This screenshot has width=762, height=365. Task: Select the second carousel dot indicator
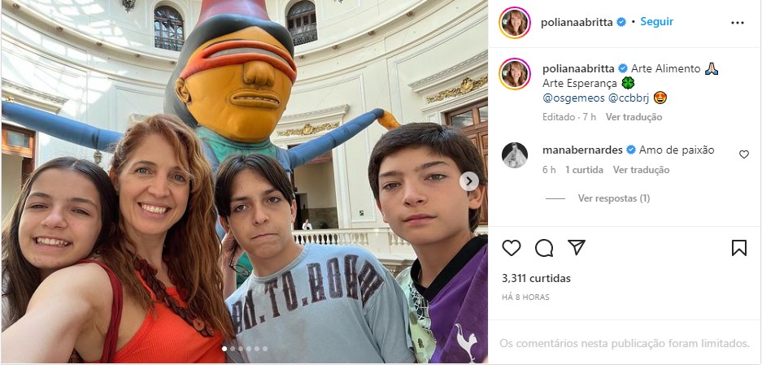click(x=233, y=349)
